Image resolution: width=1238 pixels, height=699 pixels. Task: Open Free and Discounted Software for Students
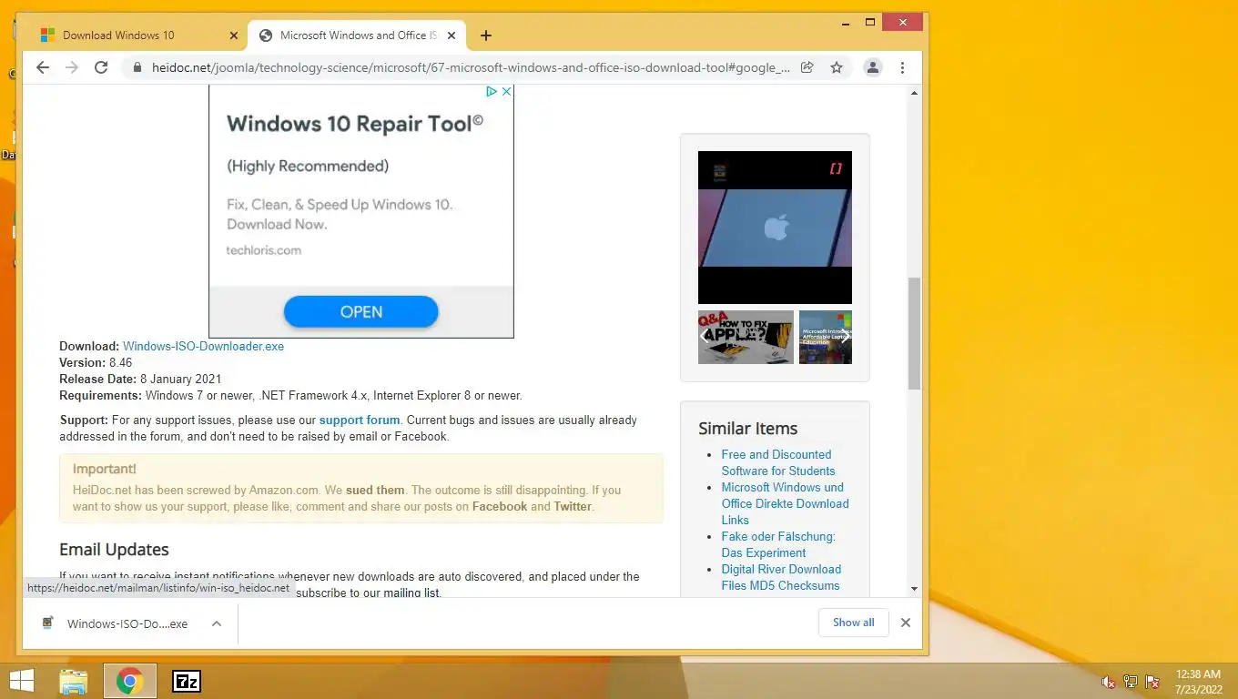tap(778, 462)
